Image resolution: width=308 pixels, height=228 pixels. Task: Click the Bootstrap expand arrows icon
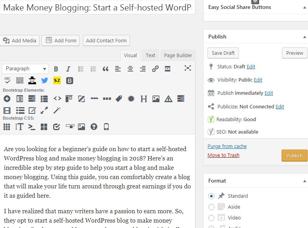coord(44,110)
